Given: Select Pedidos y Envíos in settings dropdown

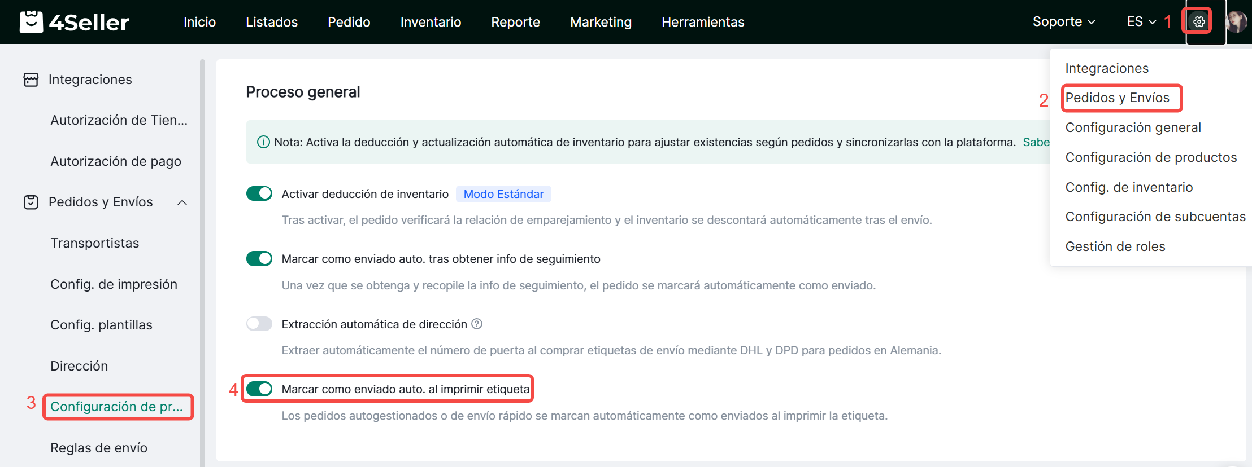Looking at the screenshot, I should pos(1117,98).
